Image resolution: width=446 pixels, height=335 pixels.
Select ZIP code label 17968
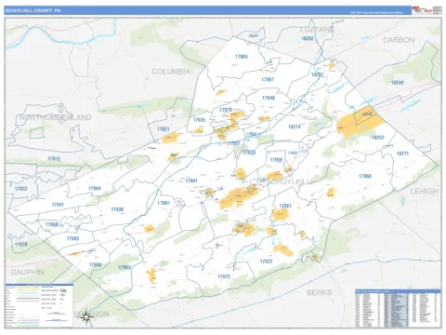point(51,224)
